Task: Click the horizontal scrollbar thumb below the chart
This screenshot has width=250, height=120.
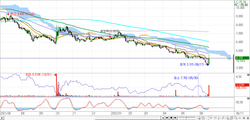Action: 128,118
